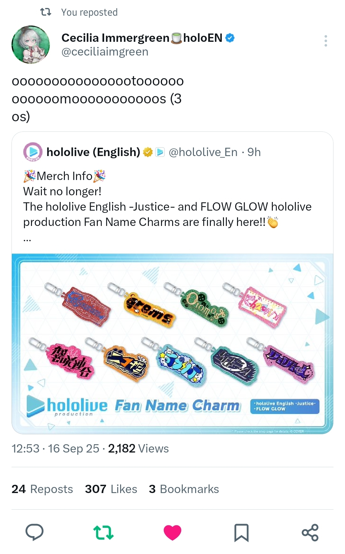Open Cecilia Immergreen's profile avatar
This screenshot has width=345, height=554.
tap(31, 45)
